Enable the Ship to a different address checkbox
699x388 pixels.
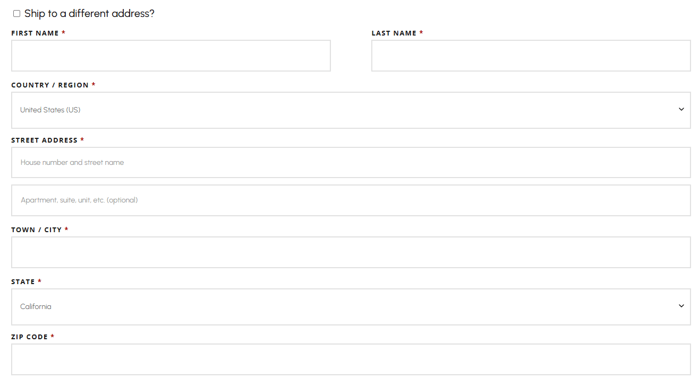[16, 13]
